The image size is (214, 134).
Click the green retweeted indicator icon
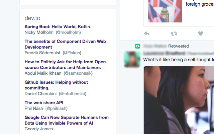pos(137,46)
